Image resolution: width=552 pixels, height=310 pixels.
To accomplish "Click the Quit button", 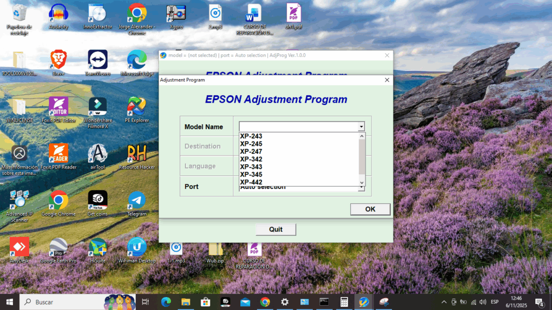I will coord(275,229).
